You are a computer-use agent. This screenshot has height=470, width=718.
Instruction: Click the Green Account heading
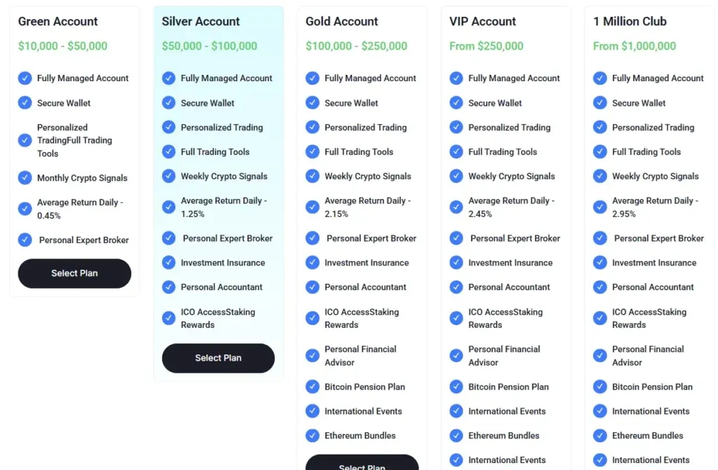pos(58,22)
